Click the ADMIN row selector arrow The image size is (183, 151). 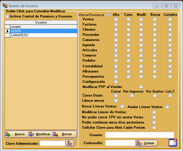point(8,31)
